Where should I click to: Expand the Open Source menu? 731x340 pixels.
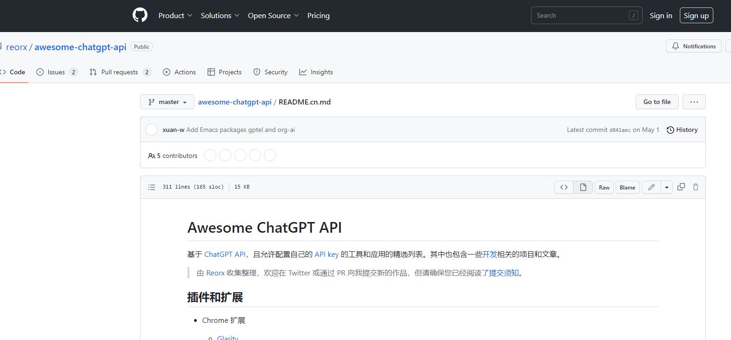(x=273, y=15)
